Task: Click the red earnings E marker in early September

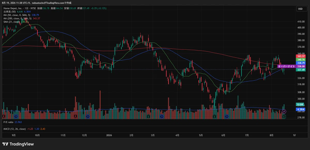Action: (x=4, y=117)
